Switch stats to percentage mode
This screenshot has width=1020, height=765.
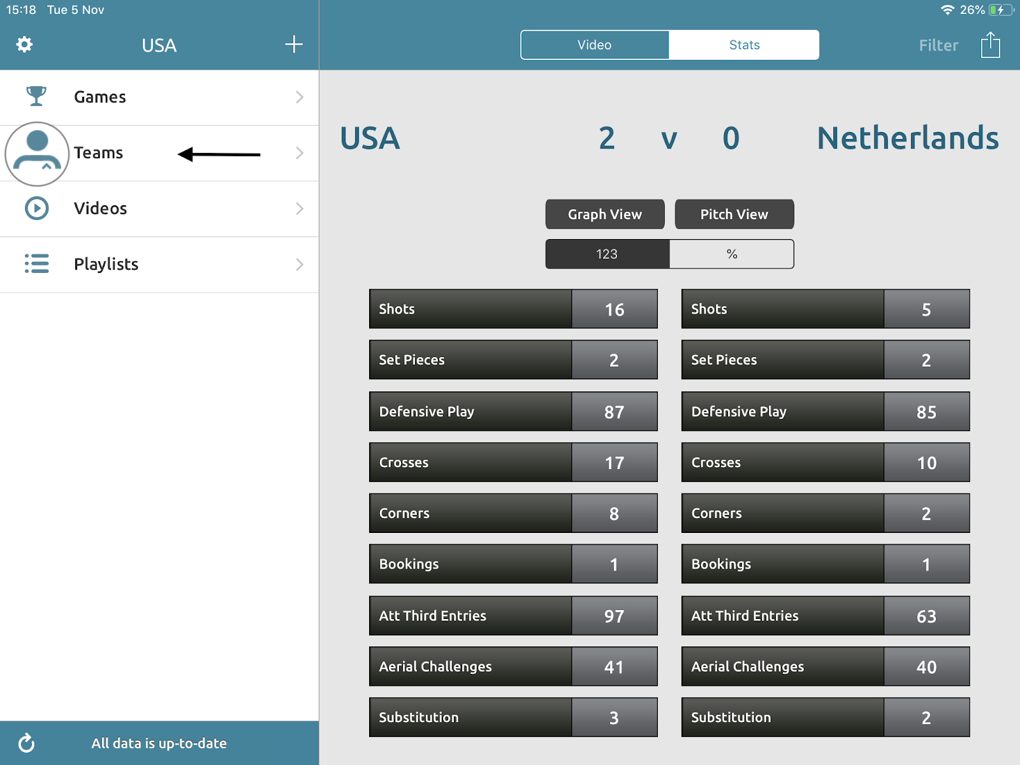(x=731, y=254)
